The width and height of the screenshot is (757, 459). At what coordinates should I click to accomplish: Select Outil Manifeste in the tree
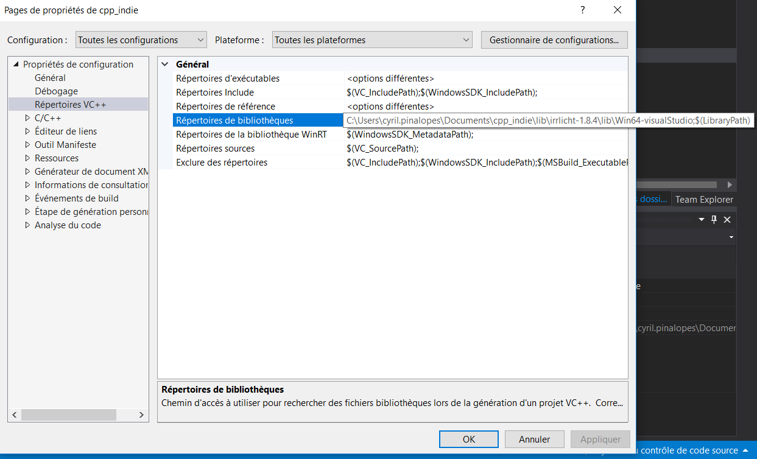coord(66,144)
